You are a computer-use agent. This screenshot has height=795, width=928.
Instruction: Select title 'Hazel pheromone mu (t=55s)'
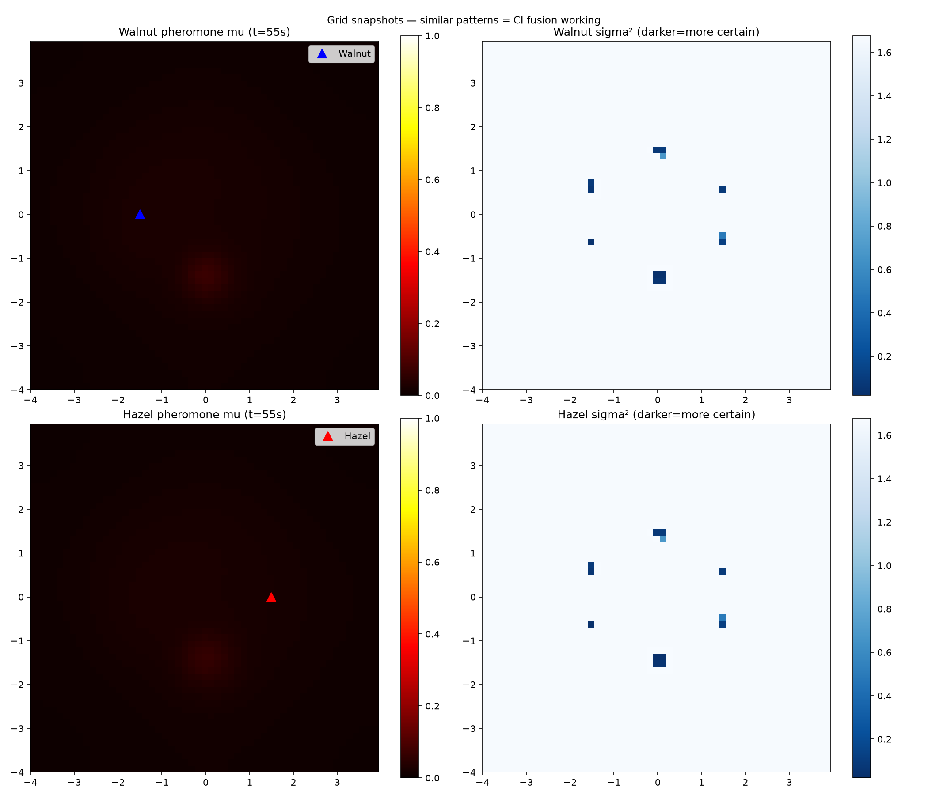[x=204, y=415]
